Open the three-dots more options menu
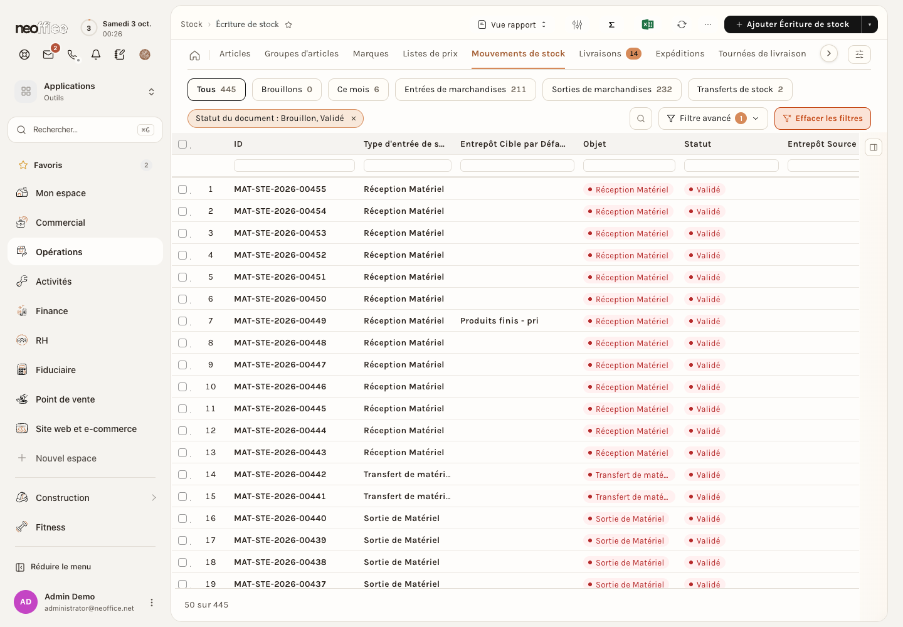 click(x=708, y=24)
